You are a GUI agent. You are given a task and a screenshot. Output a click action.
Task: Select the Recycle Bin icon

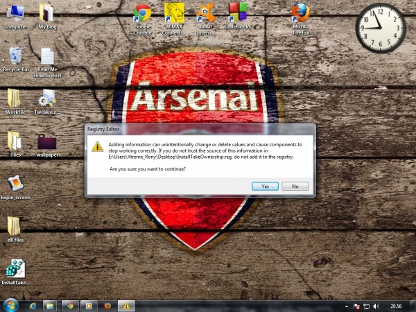16,60
